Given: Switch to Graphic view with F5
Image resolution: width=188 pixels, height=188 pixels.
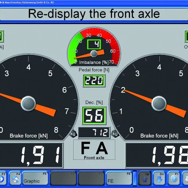Looking at the screenshot, I should (35, 178).
